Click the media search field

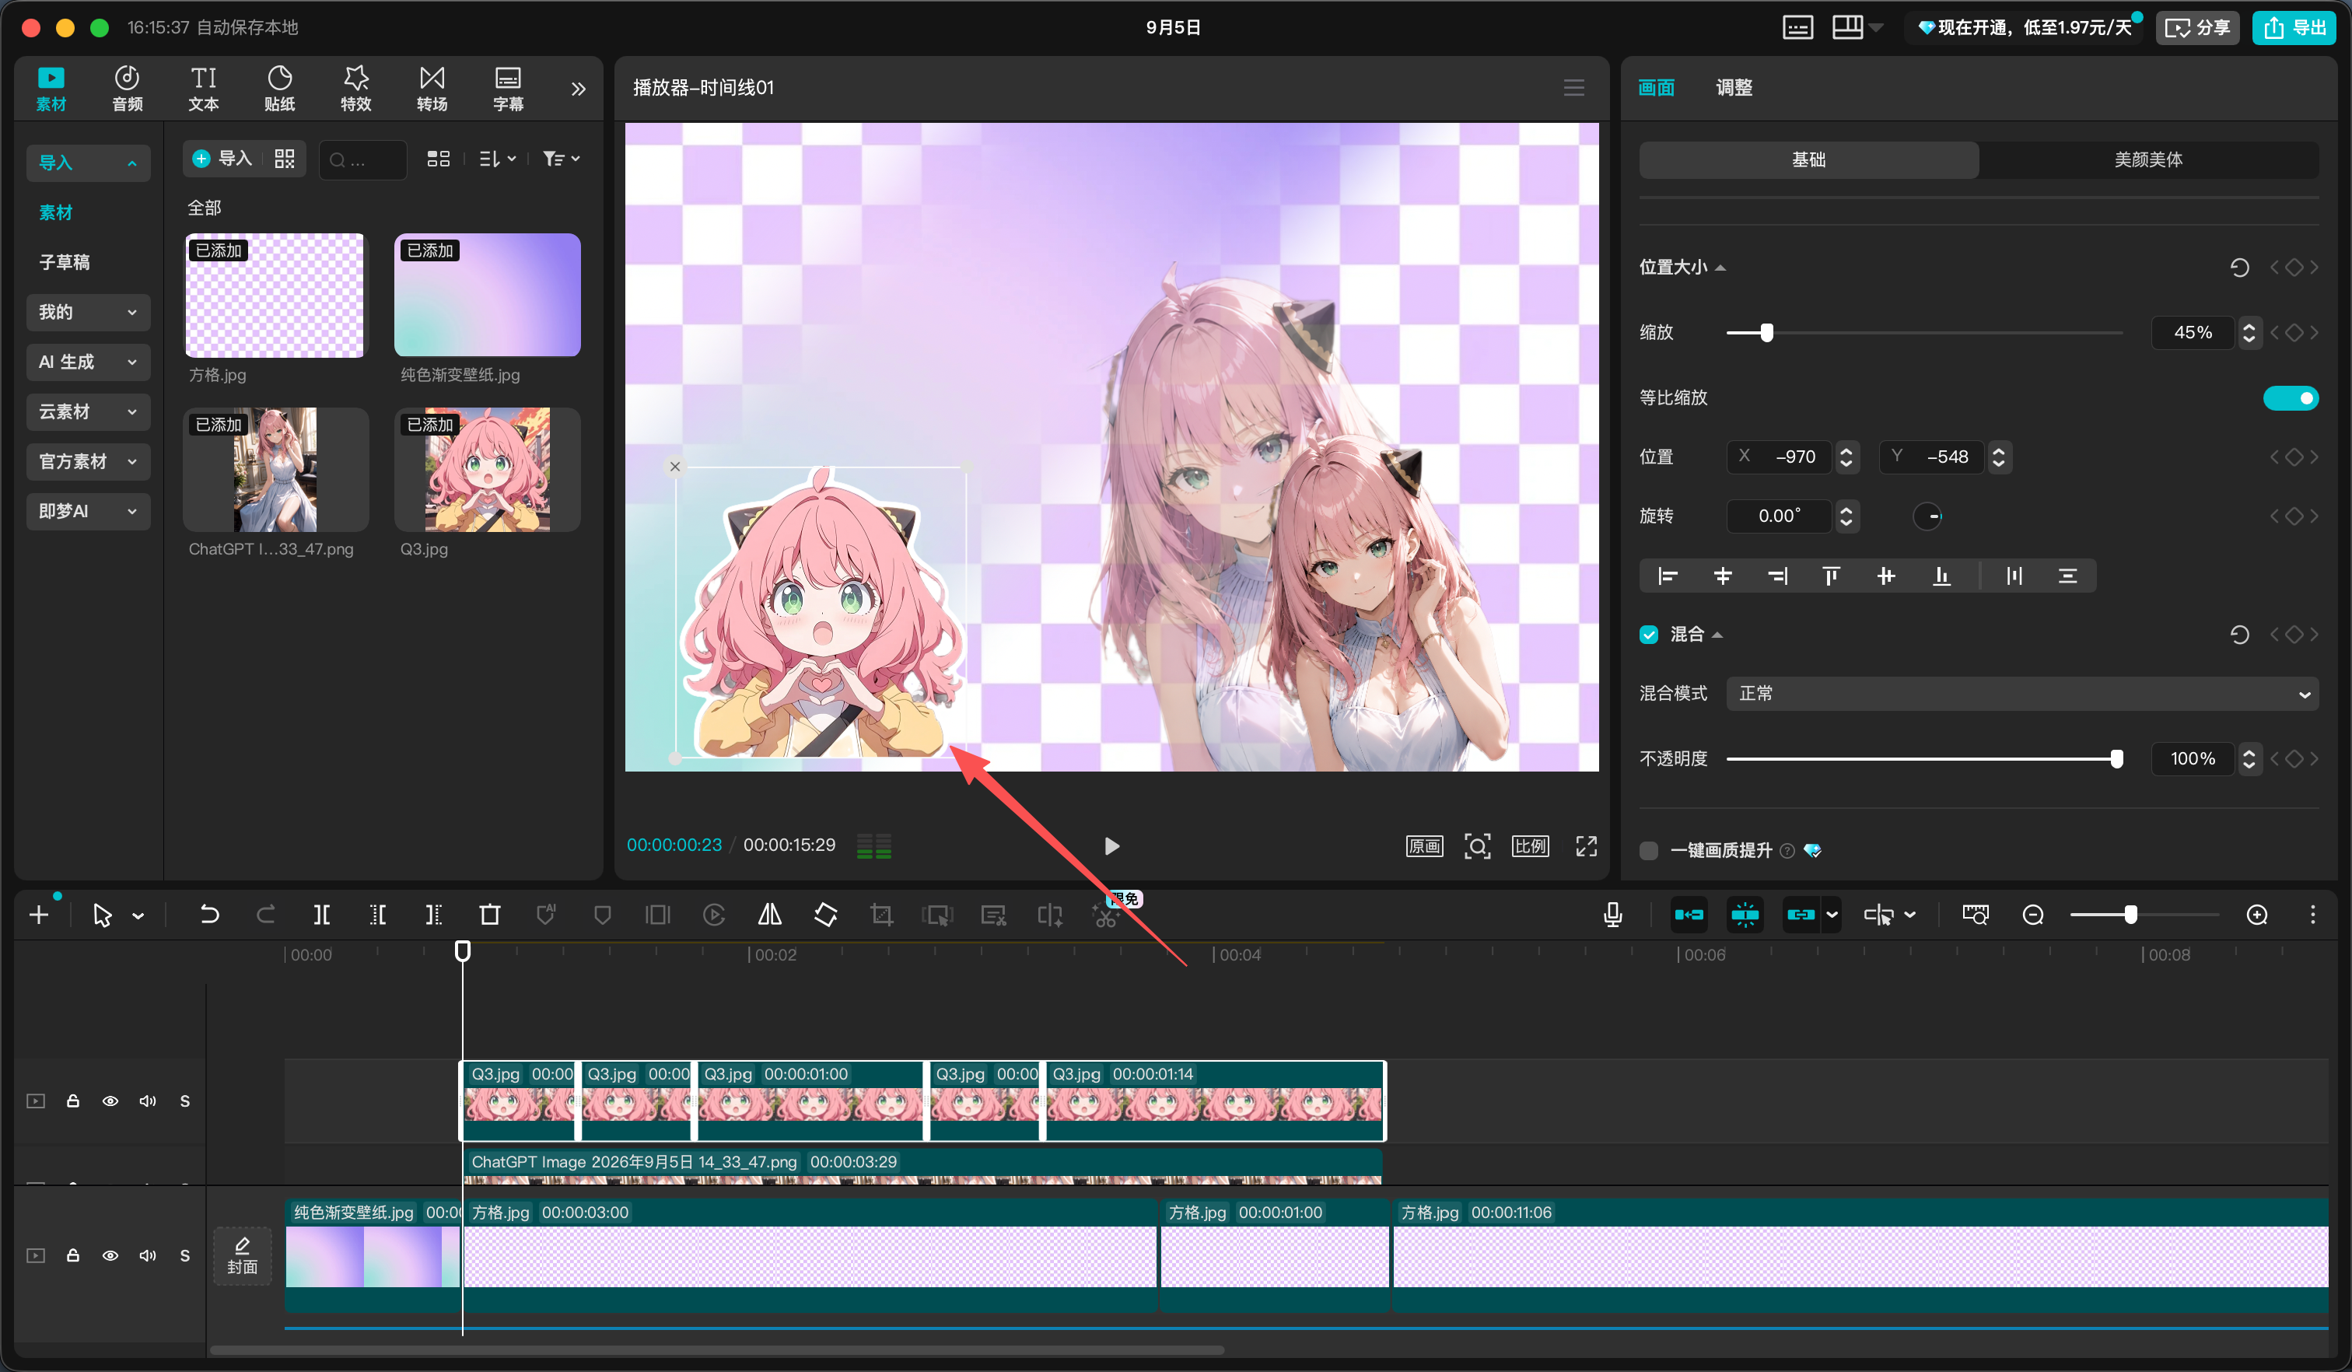pyautogui.click(x=363, y=159)
